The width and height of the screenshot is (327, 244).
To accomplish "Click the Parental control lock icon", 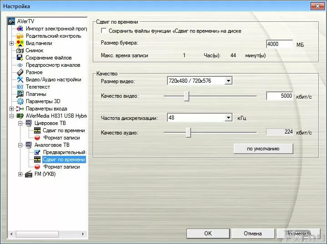I will click(20, 36).
